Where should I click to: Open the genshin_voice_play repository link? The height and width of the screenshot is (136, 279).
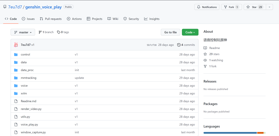tap(43, 7)
